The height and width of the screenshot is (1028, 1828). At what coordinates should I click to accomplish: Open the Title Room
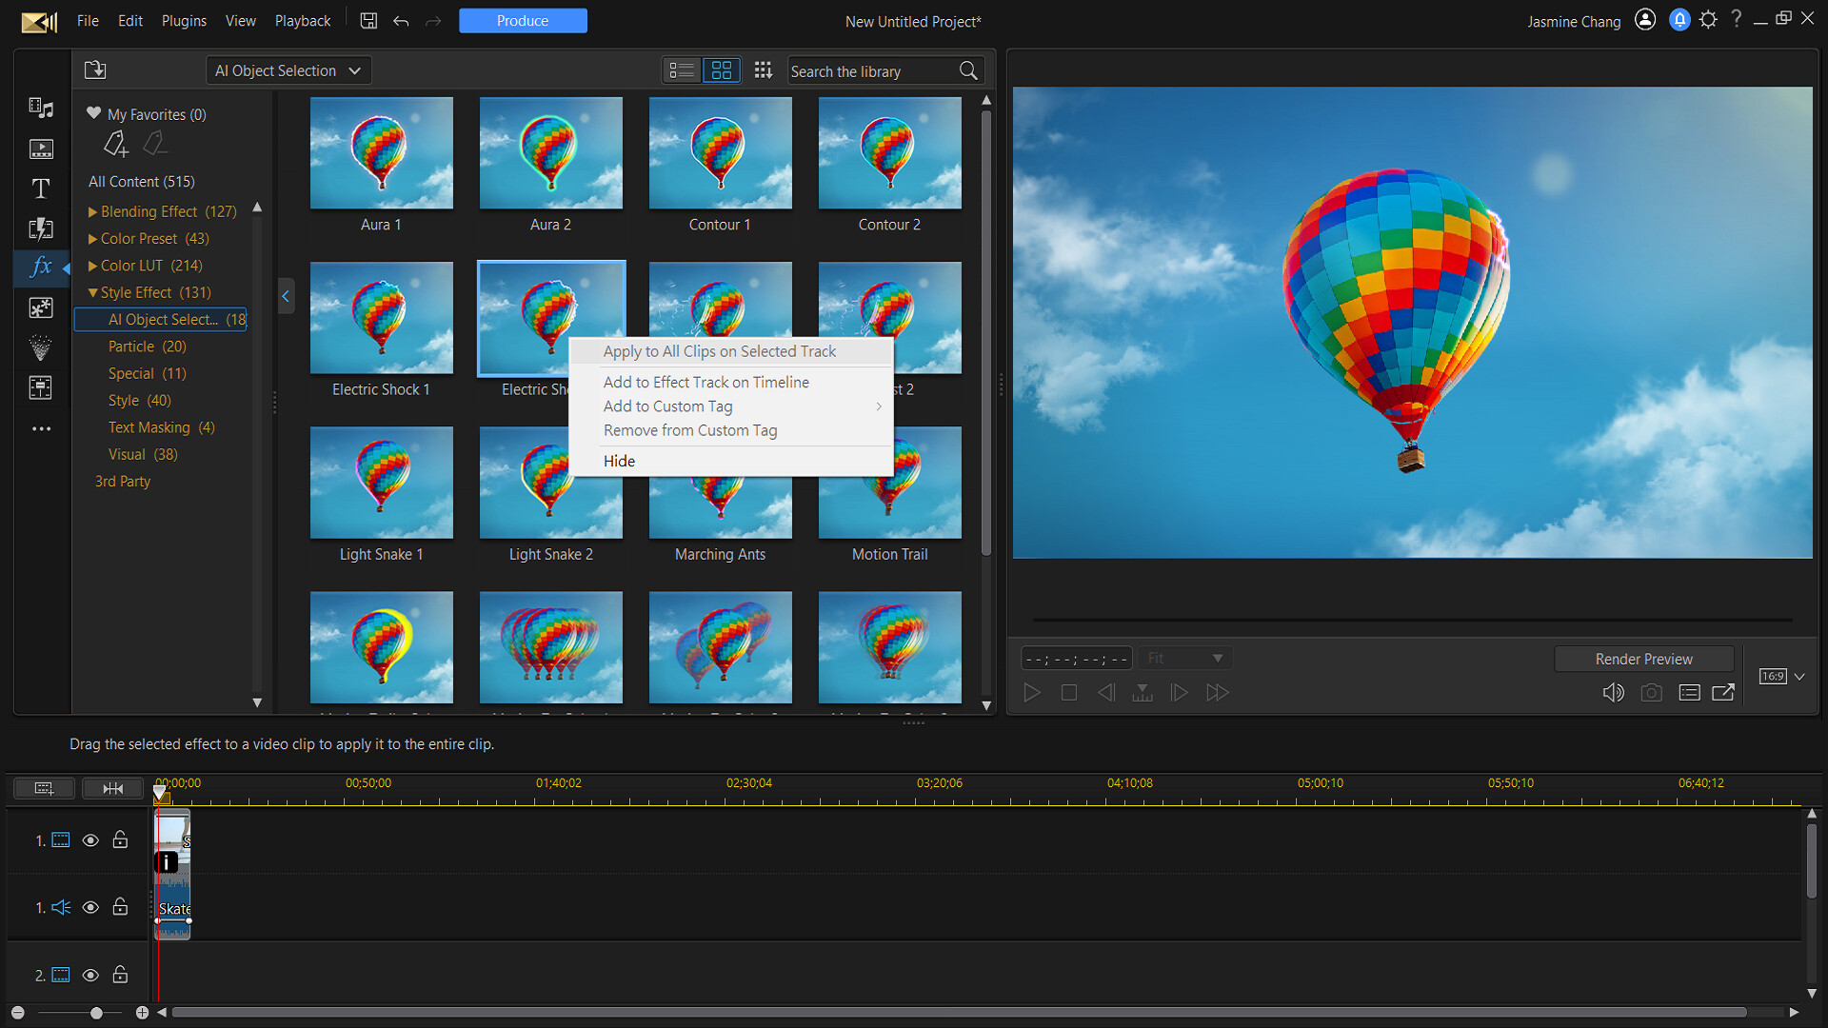(x=41, y=188)
